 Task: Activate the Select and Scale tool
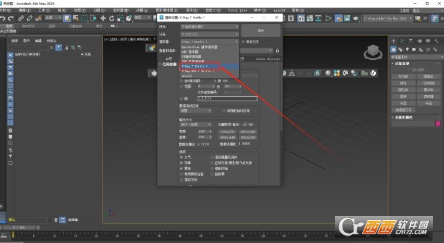tap(120, 18)
